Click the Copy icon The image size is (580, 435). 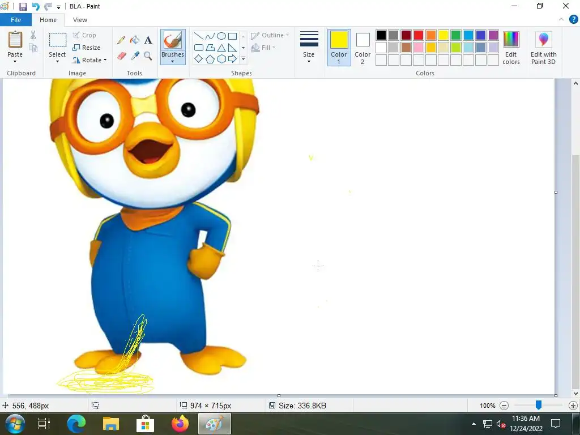click(33, 48)
